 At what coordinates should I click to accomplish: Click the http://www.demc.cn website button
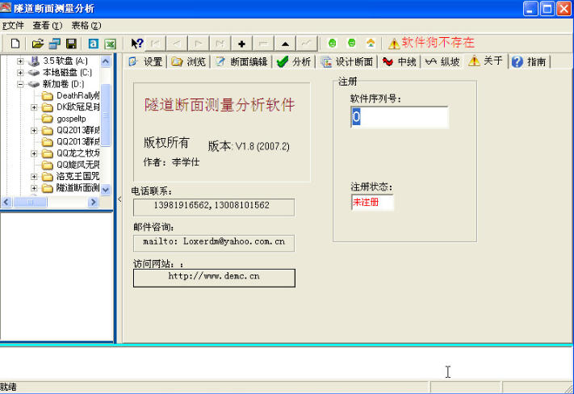pos(214,277)
